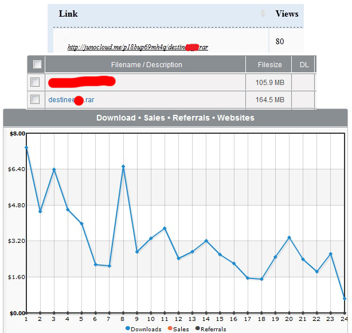This screenshot has height=333, width=352.
Task: Switch to the Referrals tab
Action: [x=191, y=118]
